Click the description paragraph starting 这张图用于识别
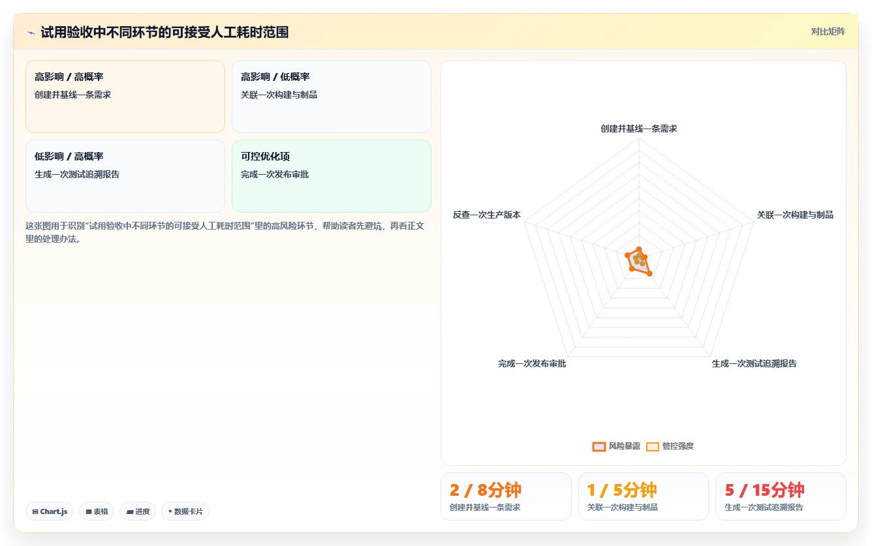Viewport: 872px width, 546px height. pos(226,232)
